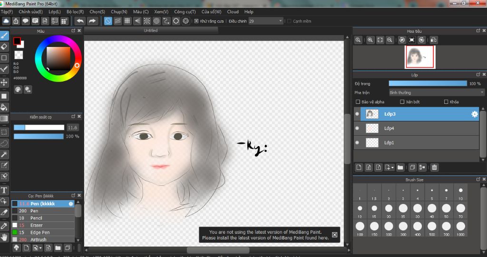
Task: Turn off snap with the Snap Off icon
Action: tap(108, 21)
